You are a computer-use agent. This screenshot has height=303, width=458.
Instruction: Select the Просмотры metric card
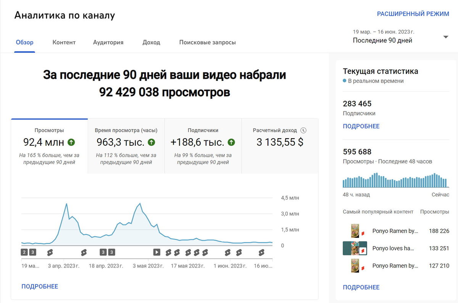(x=49, y=146)
